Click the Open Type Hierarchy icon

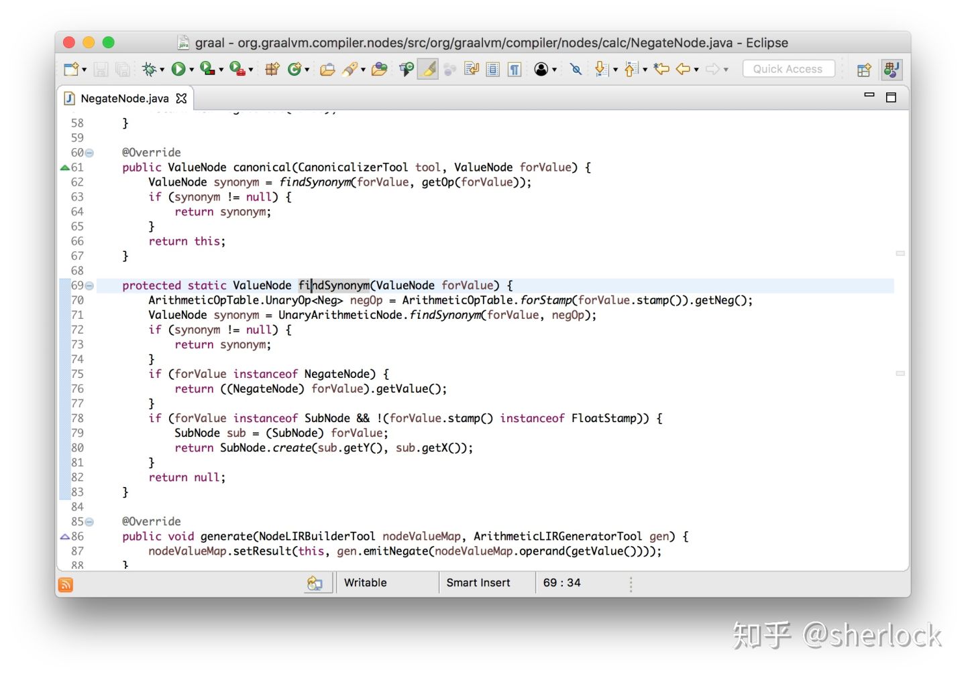pyautogui.click(x=407, y=69)
